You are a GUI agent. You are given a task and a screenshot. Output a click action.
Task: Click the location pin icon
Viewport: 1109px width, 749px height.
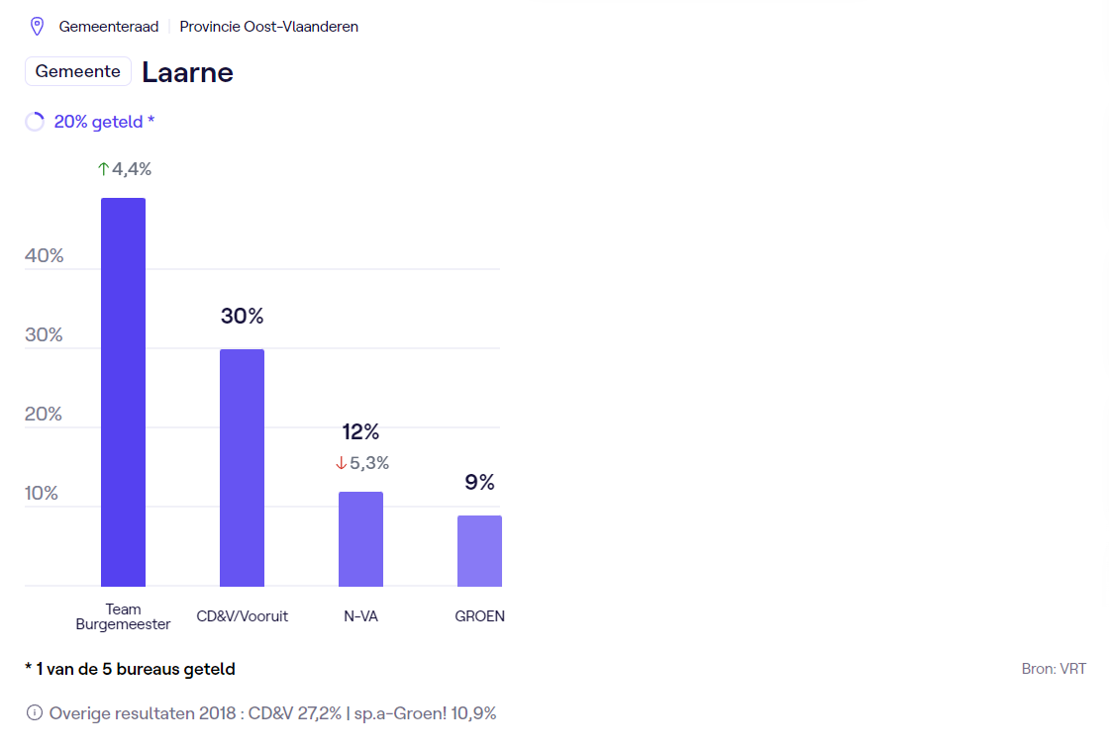click(38, 27)
